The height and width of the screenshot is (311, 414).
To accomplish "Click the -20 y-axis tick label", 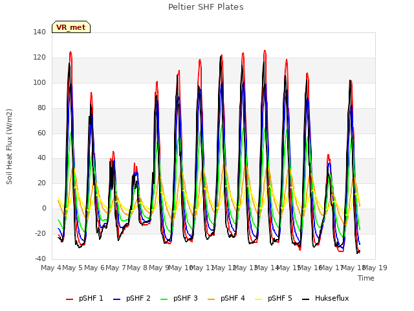I will pyautogui.click(x=40, y=233).
